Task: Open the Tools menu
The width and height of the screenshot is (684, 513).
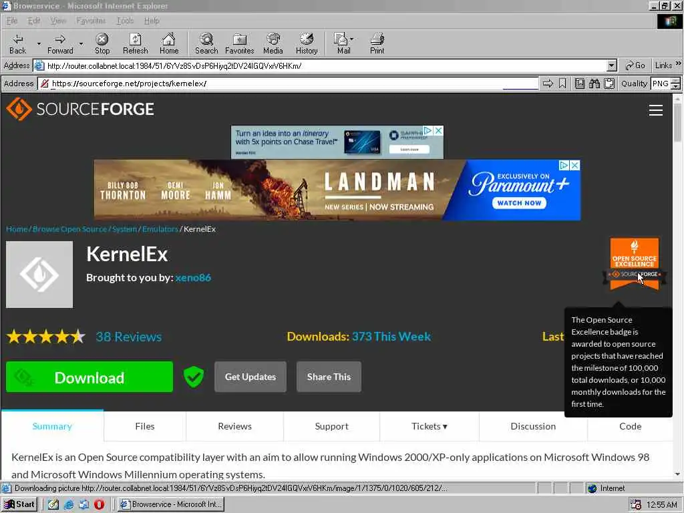Action: (125, 21)
